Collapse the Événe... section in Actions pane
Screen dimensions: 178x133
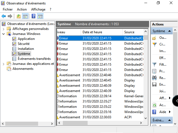click(169, 120)
